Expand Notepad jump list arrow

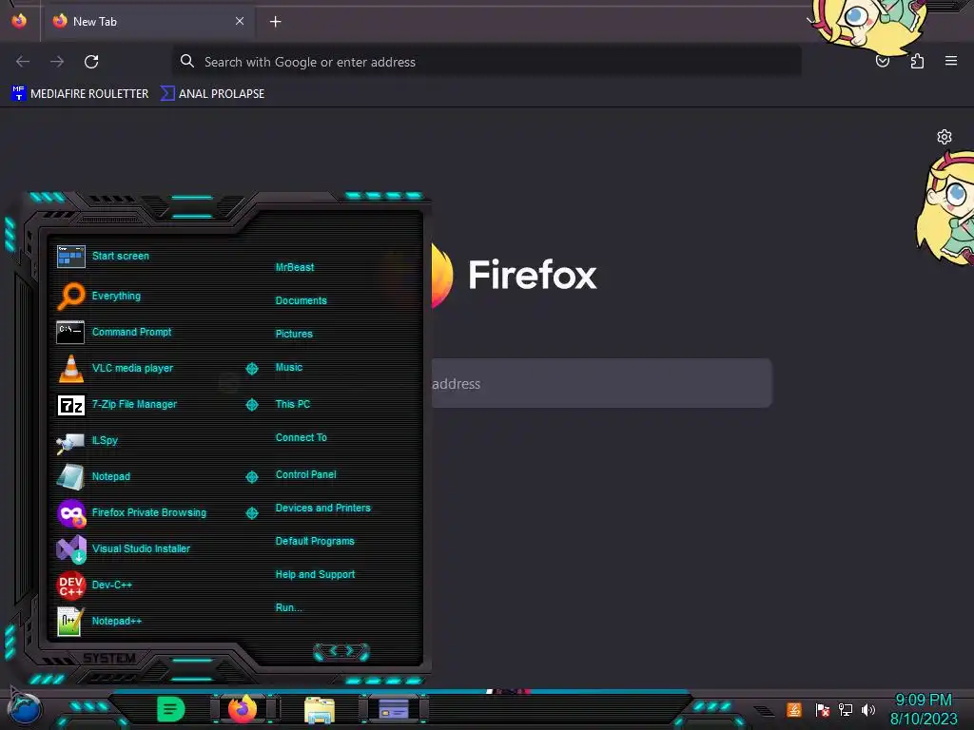(251, 477)
